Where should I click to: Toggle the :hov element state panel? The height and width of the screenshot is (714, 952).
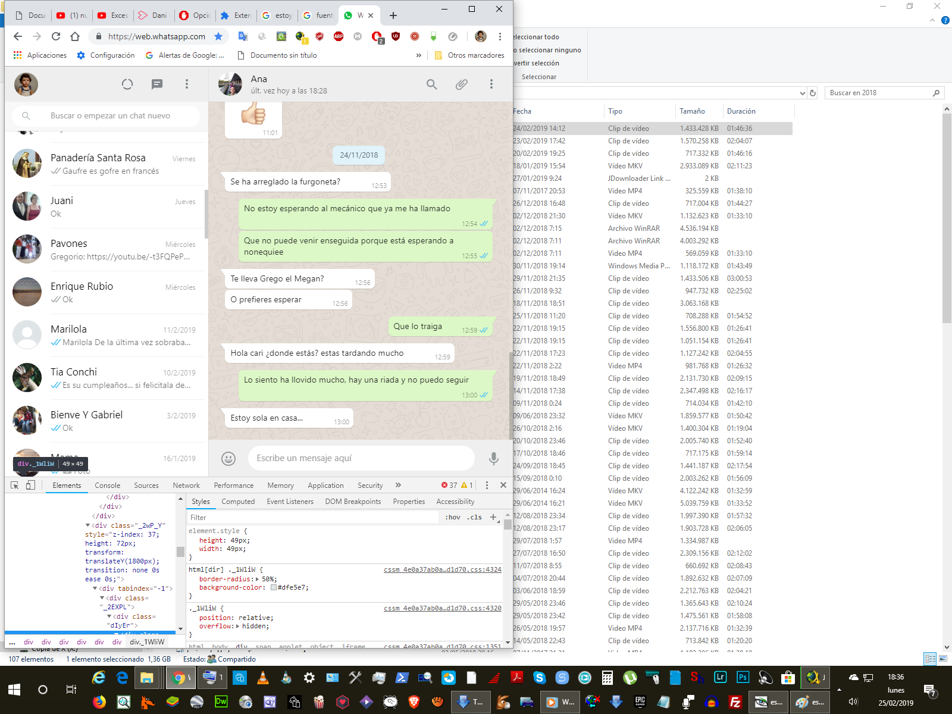point(453,517)
